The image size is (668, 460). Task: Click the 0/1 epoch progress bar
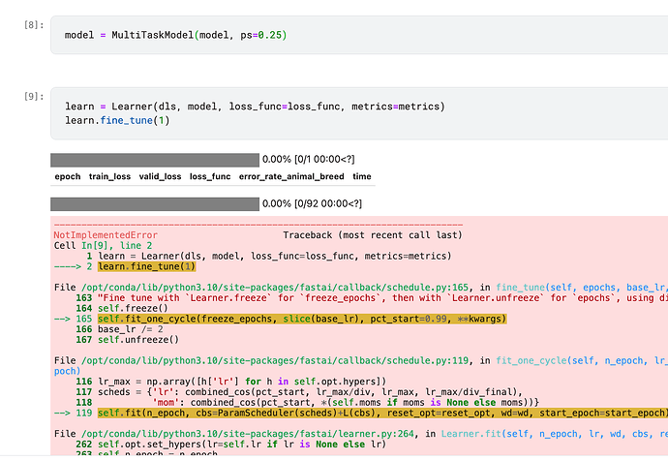click(154, 160)
